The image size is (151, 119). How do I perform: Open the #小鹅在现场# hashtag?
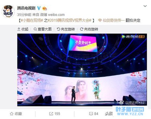coord(32,21)
